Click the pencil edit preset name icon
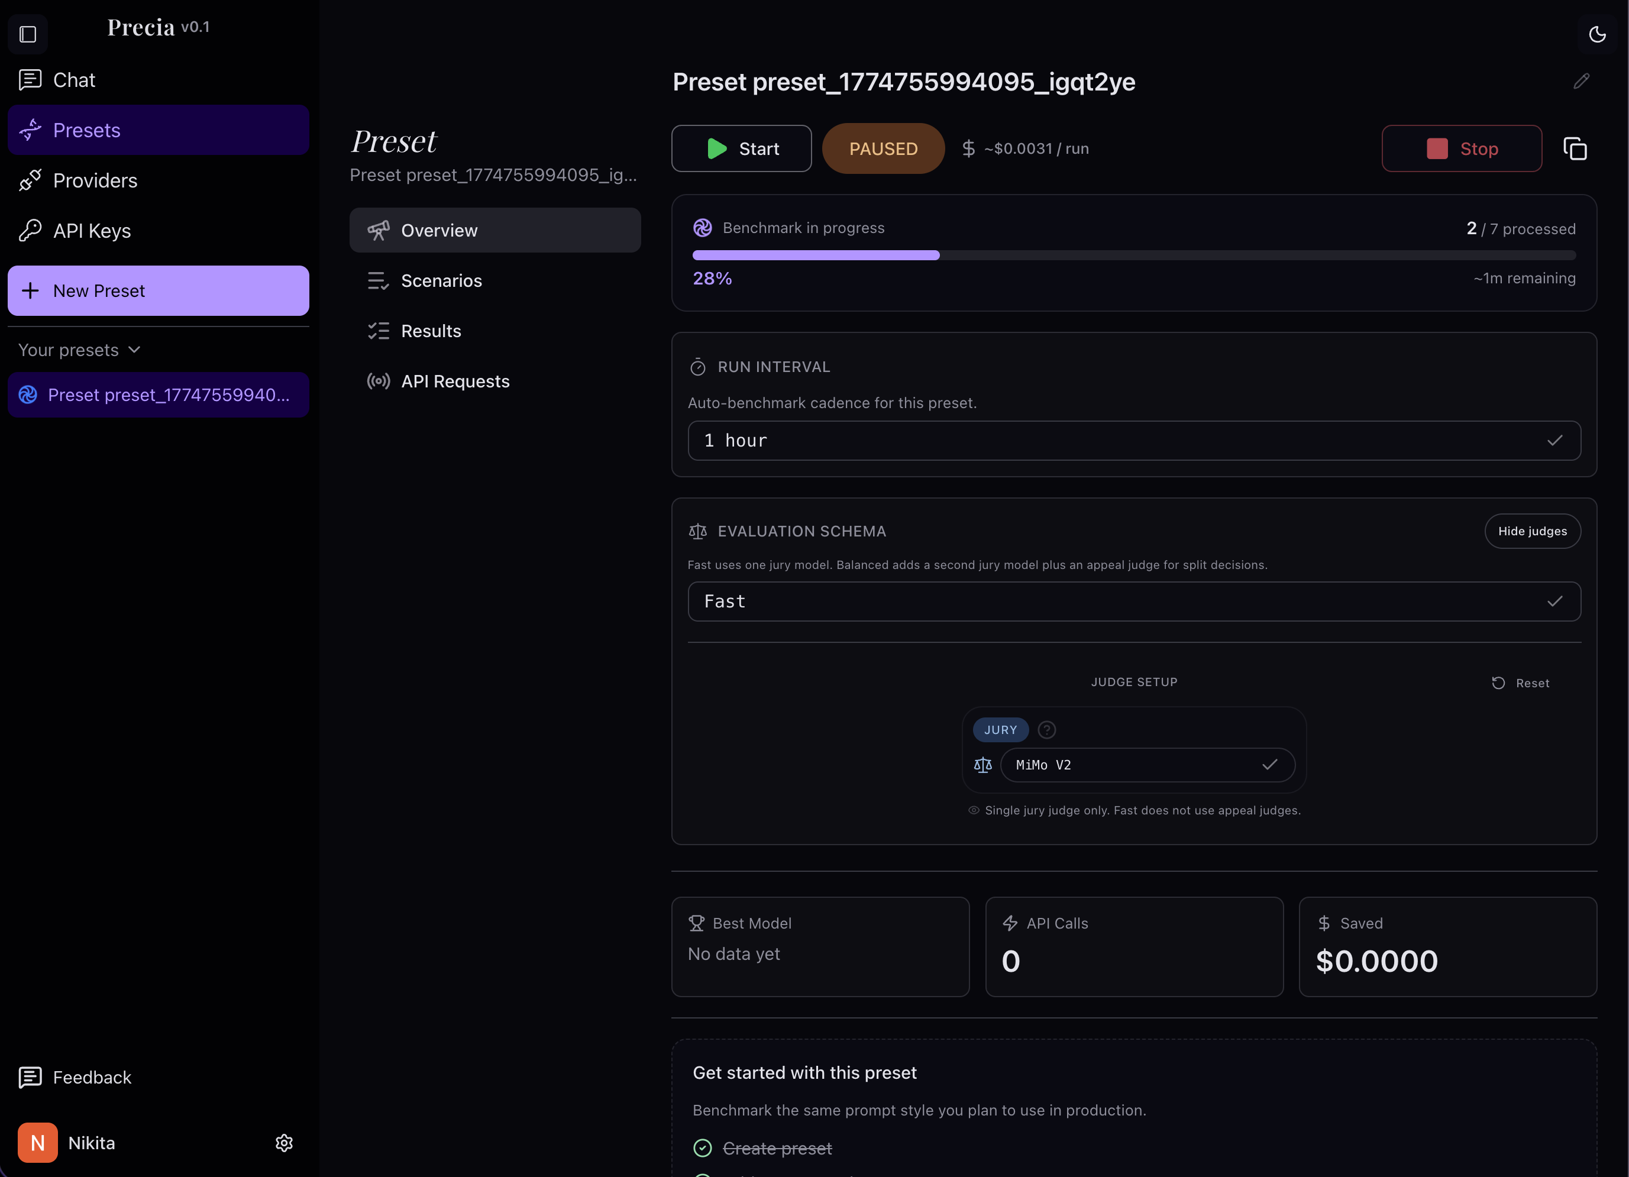1629x1177 pixels. click(1581, 81)
